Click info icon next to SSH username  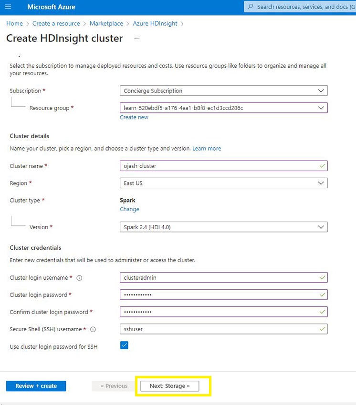click(93, 329)
